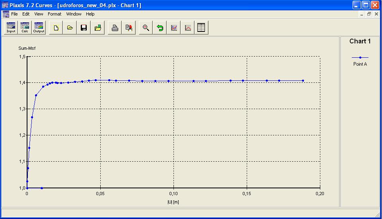Click the Plaxis document icon beside File
382x219 pixels.
click(6, 14)
